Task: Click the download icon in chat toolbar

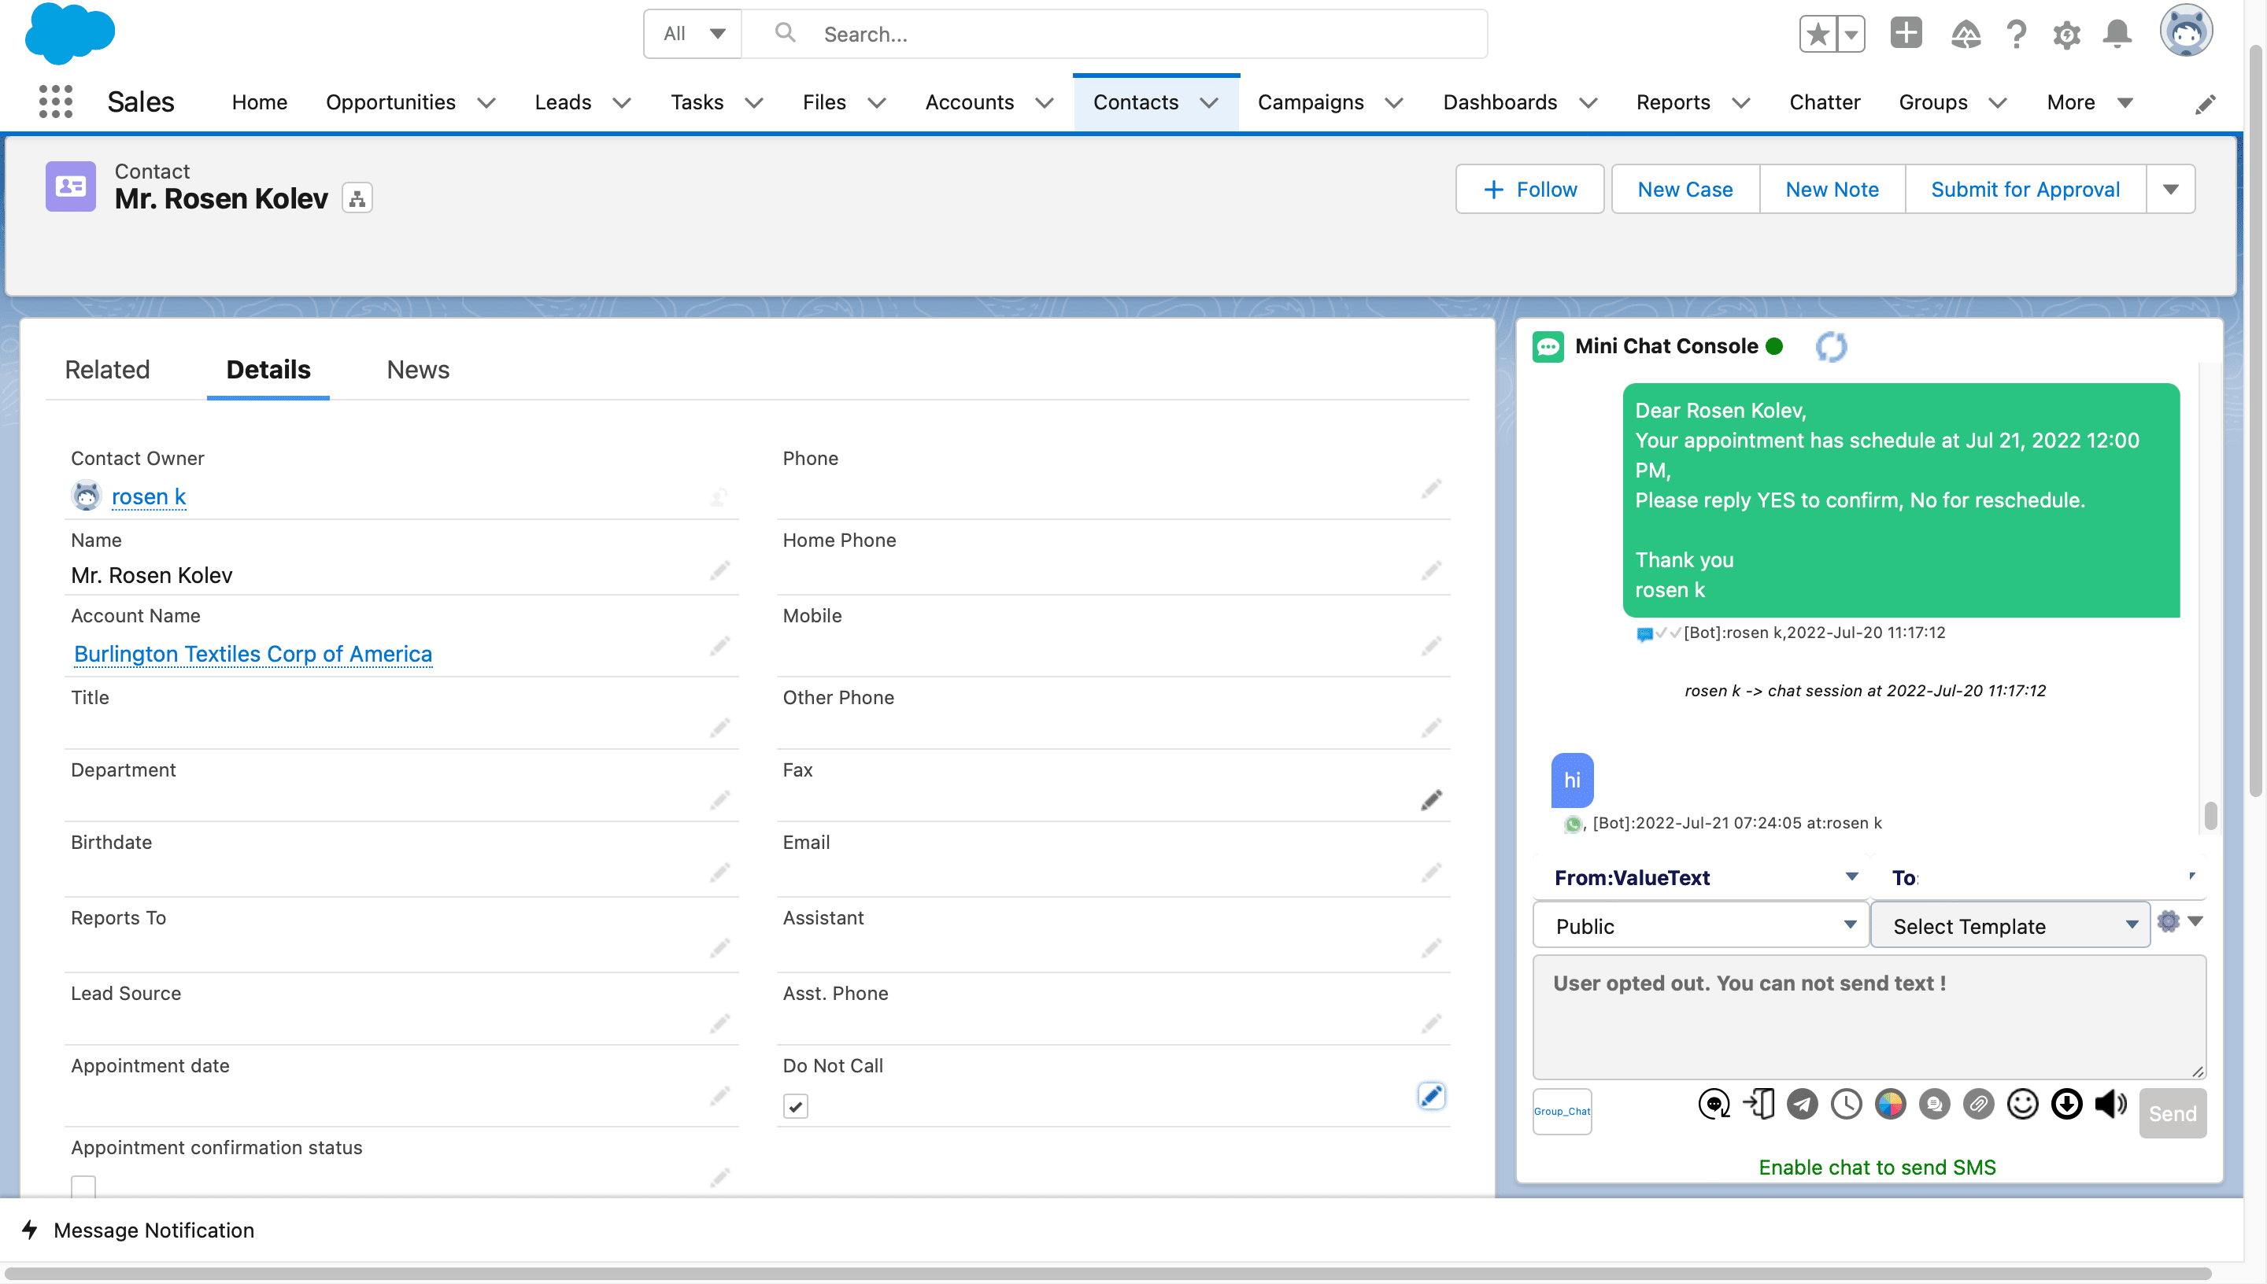Action: (2065, 1109)
